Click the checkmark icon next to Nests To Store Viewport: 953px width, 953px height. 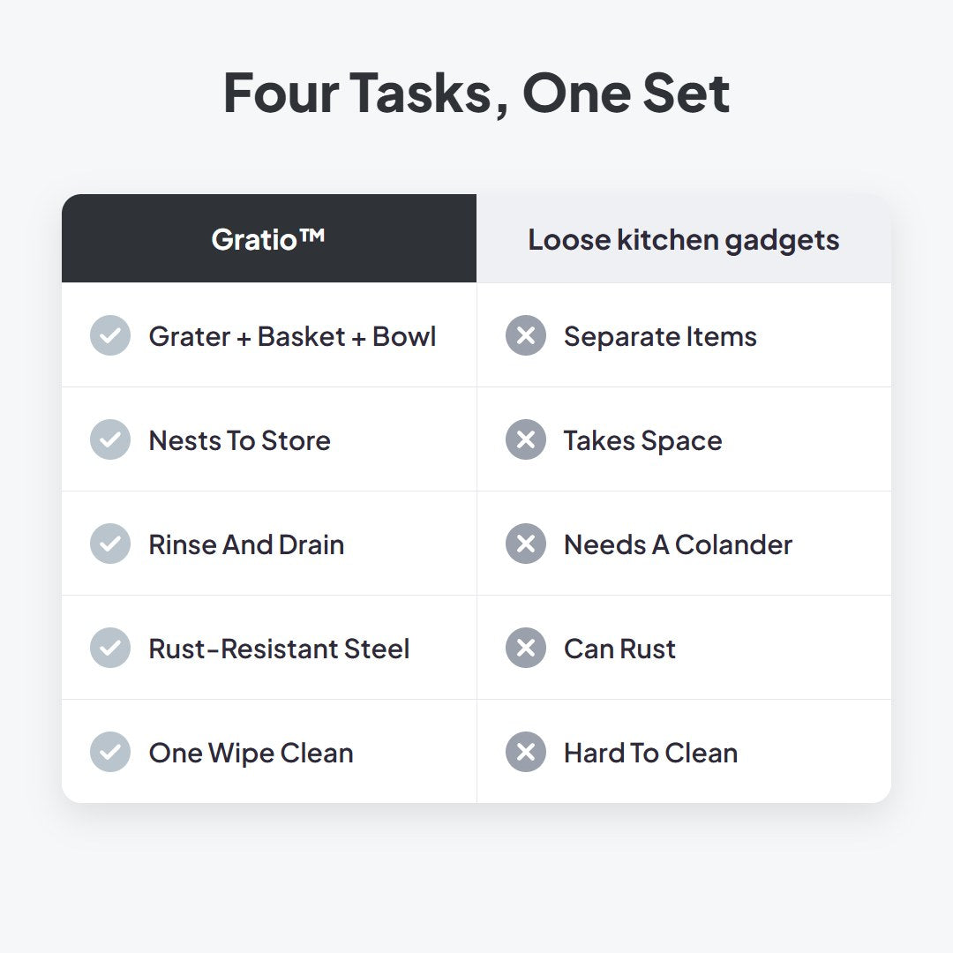pos(110,439)
